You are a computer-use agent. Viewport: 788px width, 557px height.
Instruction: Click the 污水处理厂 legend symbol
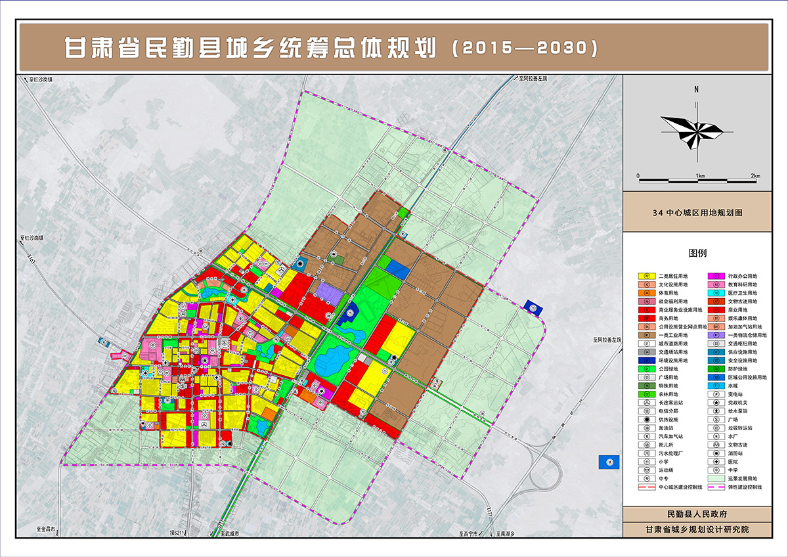[647, 453]
